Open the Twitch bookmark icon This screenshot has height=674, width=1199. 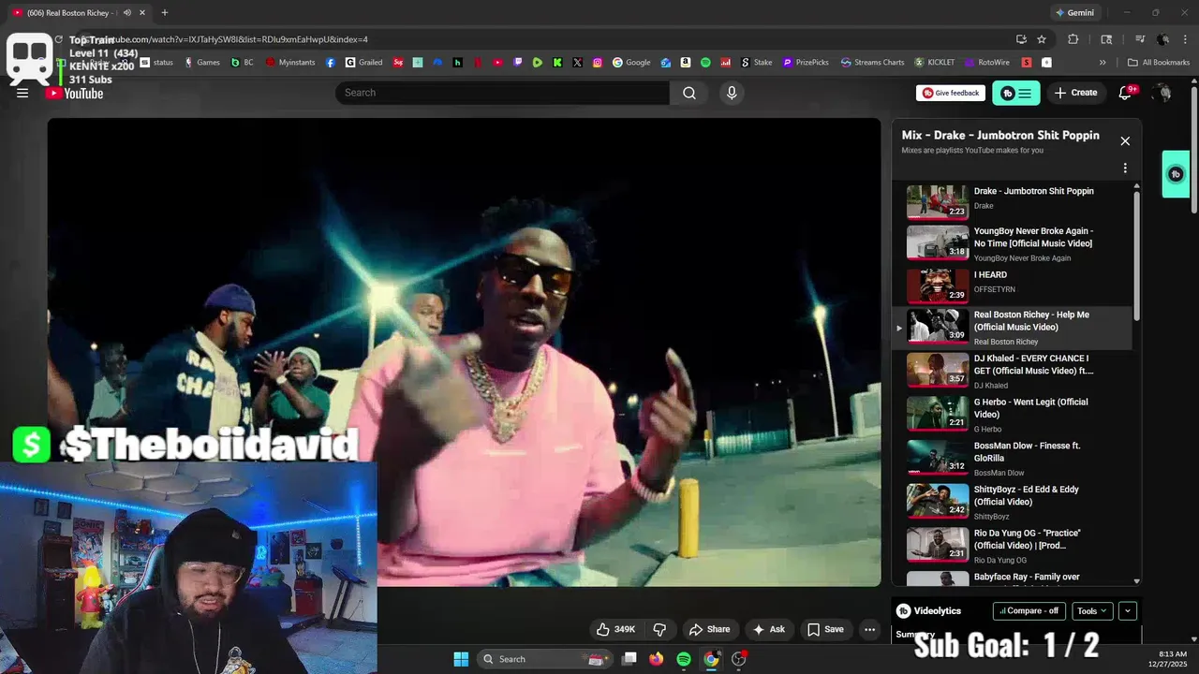518,63
